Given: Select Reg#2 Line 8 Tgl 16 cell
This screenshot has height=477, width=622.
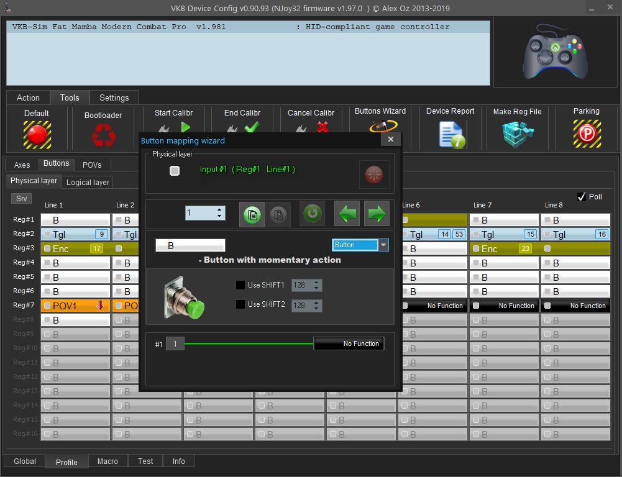Looking at the screenshot, I should pyautogui.click(x=575, y=234).
